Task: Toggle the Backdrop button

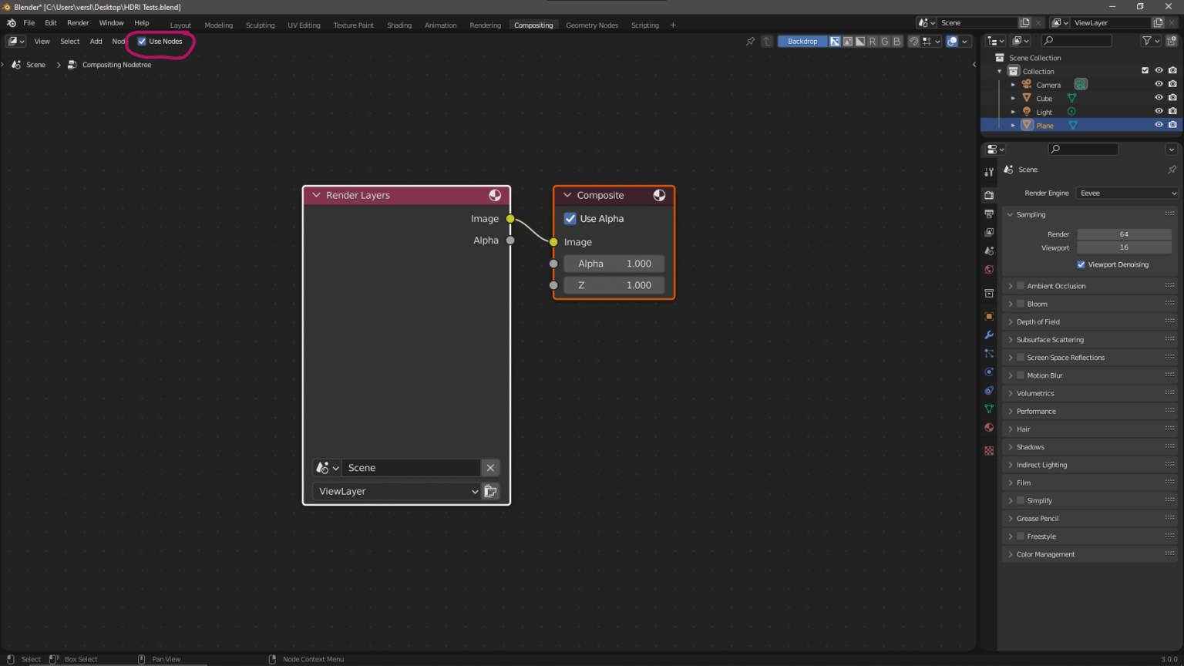Action: (x=802, y=42)
